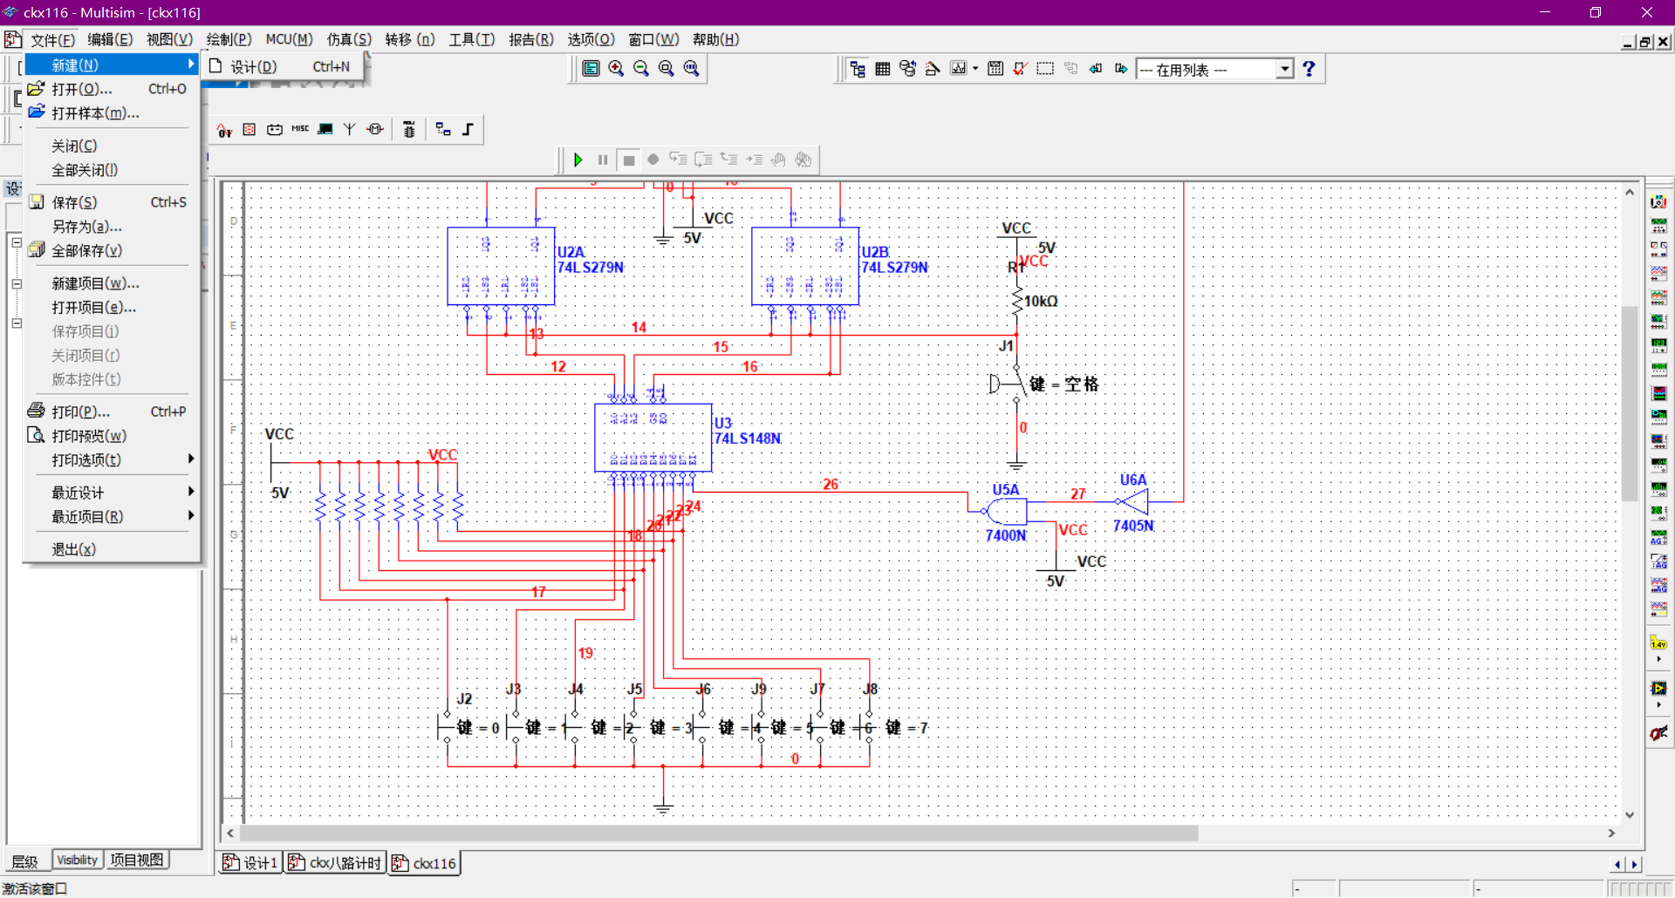1675x898 pixels.
Task: Click the zoom out magnifier icon
Action: [x=641, y=69]
